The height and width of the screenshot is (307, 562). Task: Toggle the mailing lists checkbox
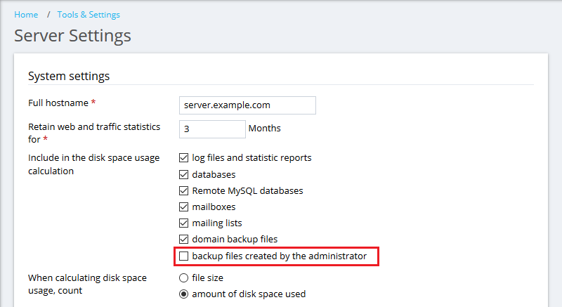point(183,223)
